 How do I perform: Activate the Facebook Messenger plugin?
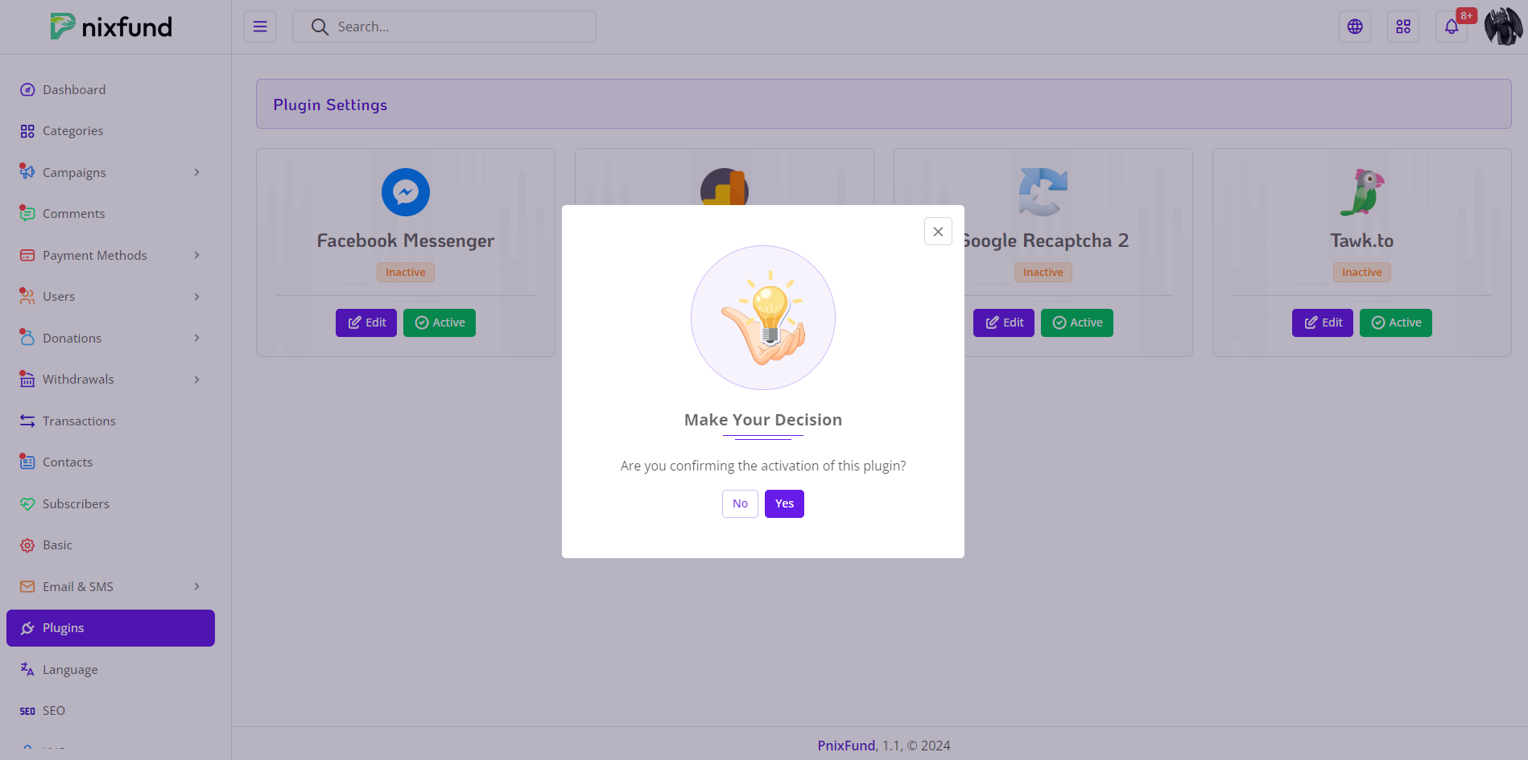point(440,322)
